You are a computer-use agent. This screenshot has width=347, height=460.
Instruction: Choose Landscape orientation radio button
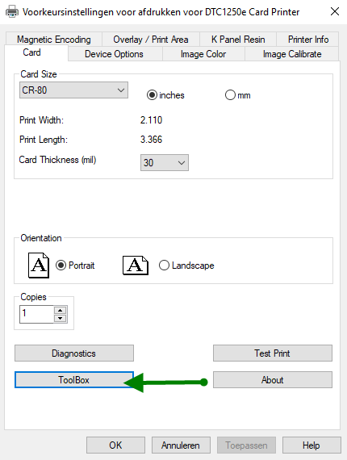(x=164, y=266)
